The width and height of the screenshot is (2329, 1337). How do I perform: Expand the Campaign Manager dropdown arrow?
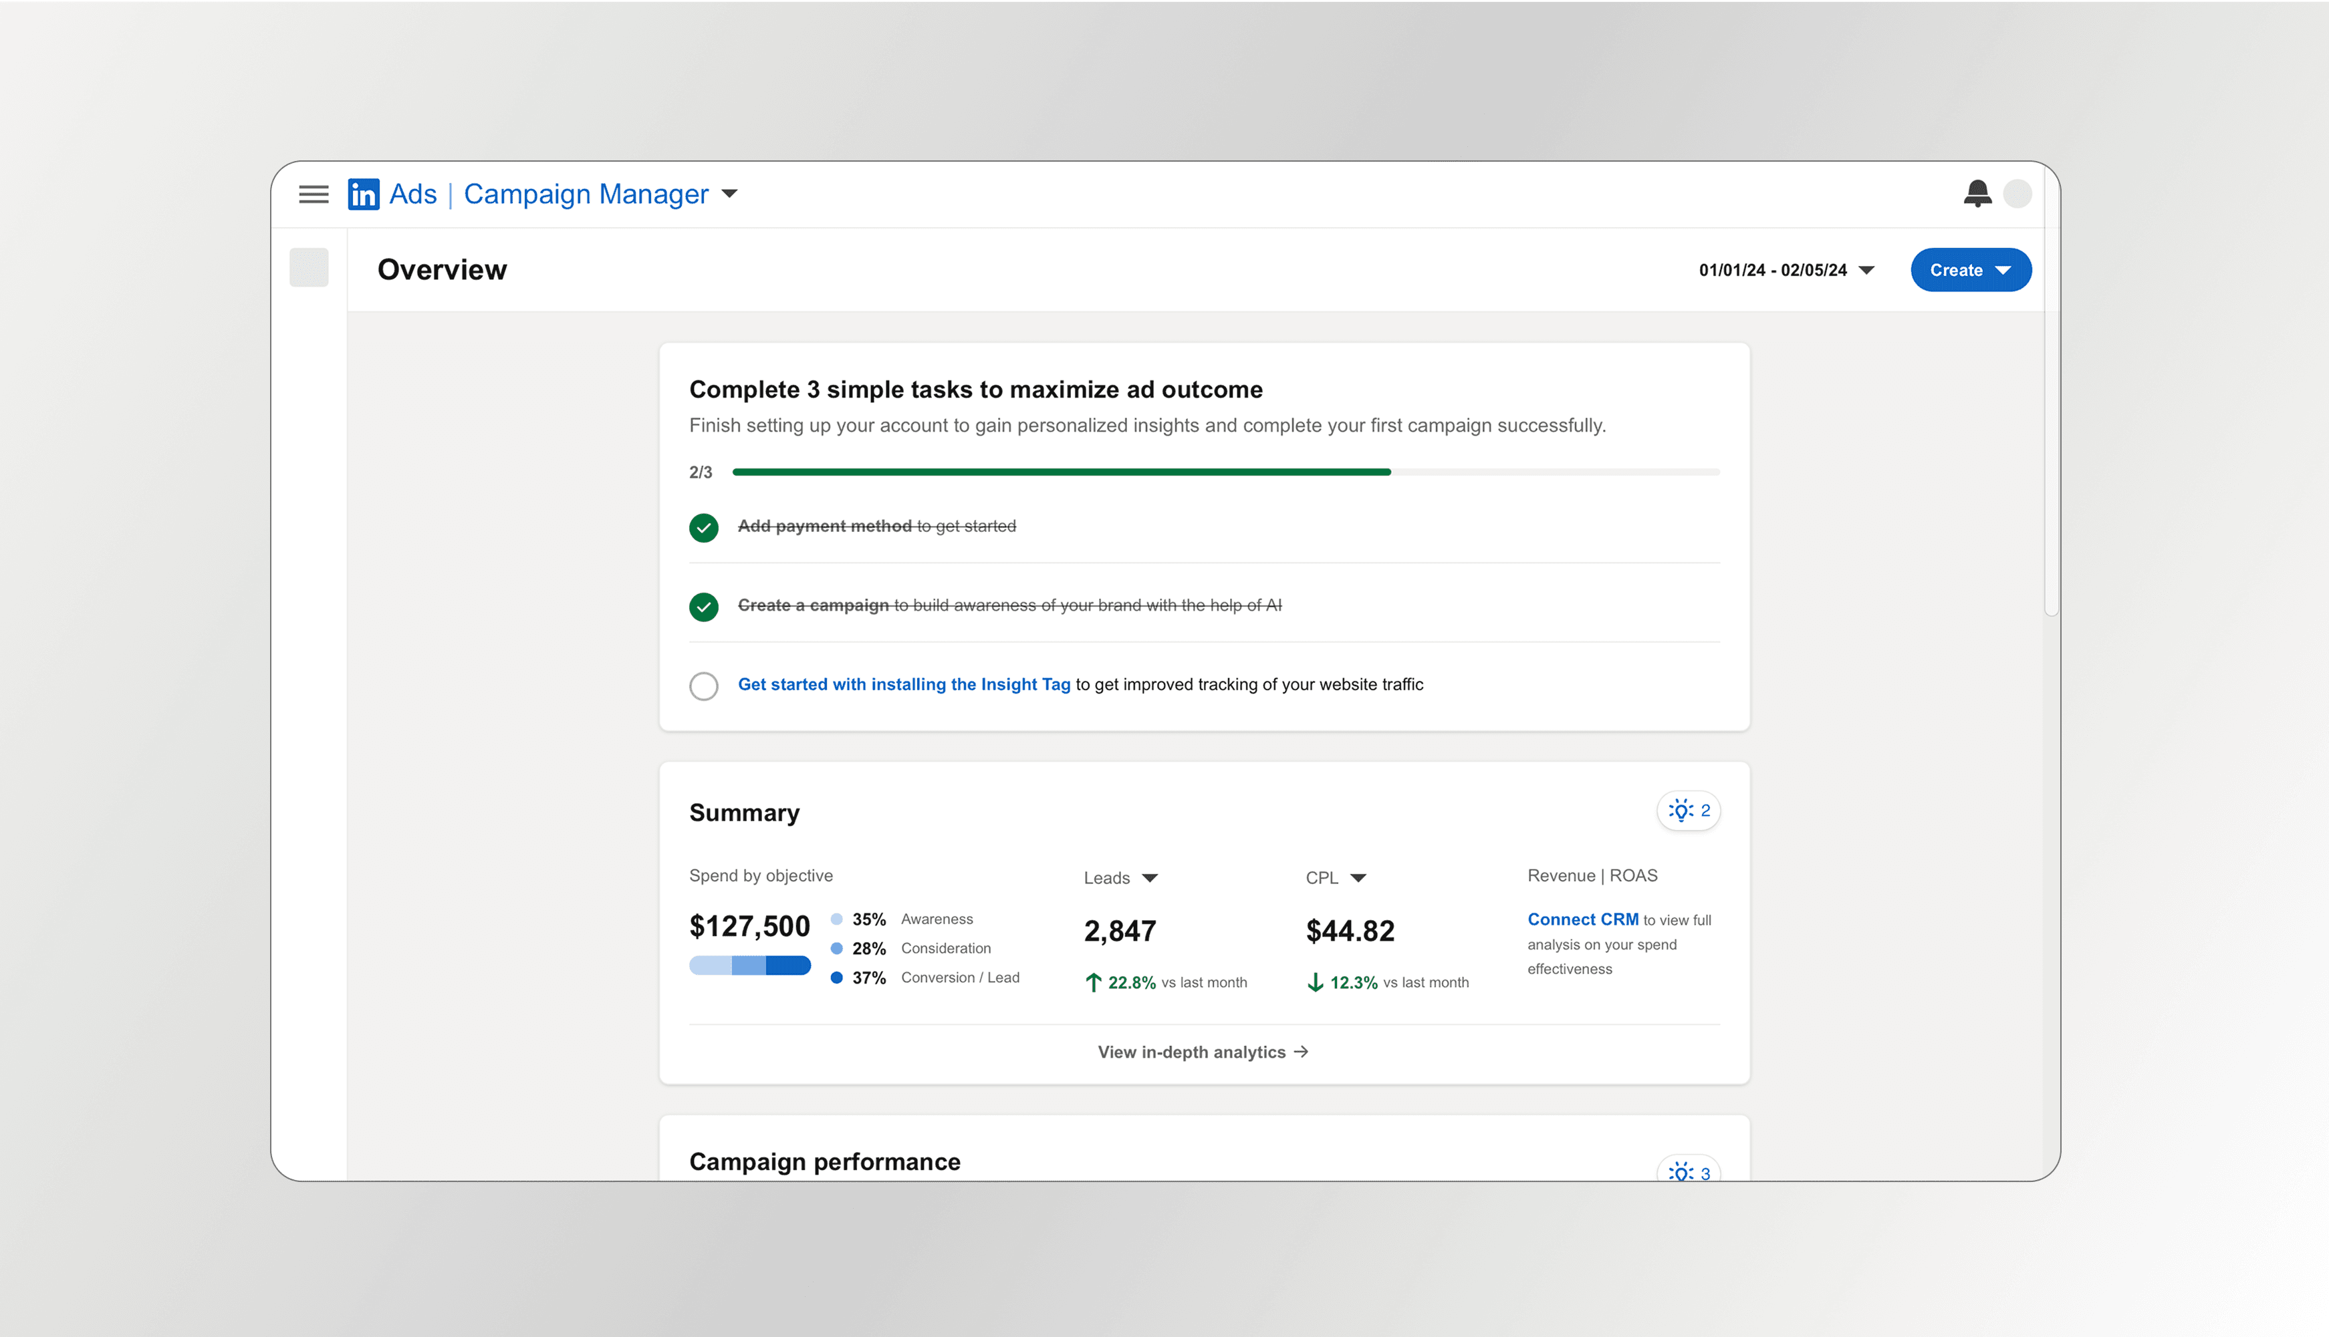pos(729,194)
